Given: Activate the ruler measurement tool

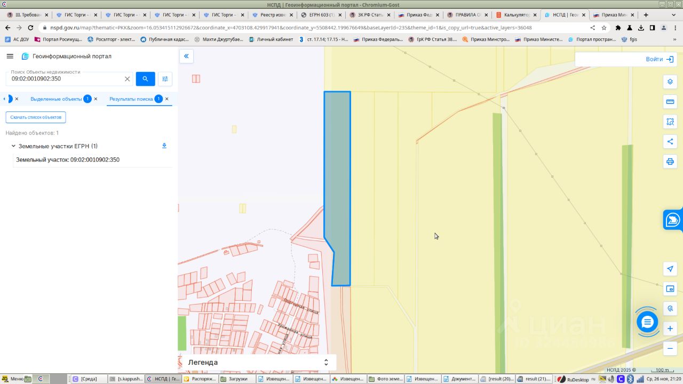Looking at the screenshot, I should (x=670, y=102).
